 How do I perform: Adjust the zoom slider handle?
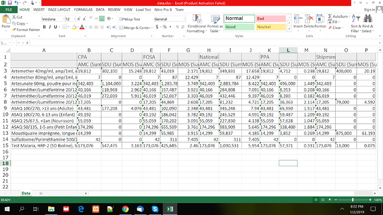point(352,200)
